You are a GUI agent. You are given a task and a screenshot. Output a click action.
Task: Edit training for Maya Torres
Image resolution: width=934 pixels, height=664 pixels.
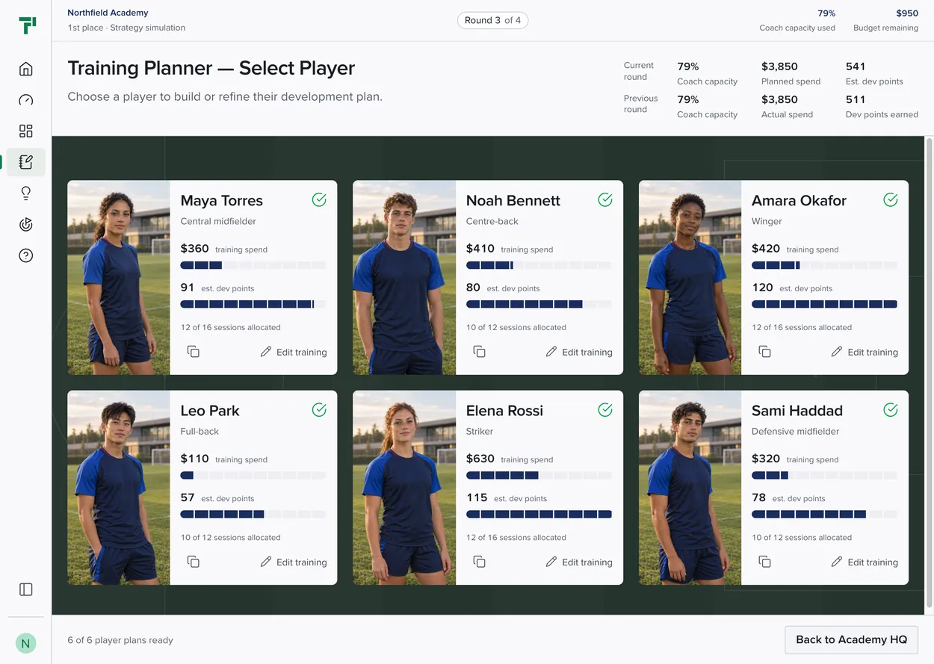(x=294, y=352)
